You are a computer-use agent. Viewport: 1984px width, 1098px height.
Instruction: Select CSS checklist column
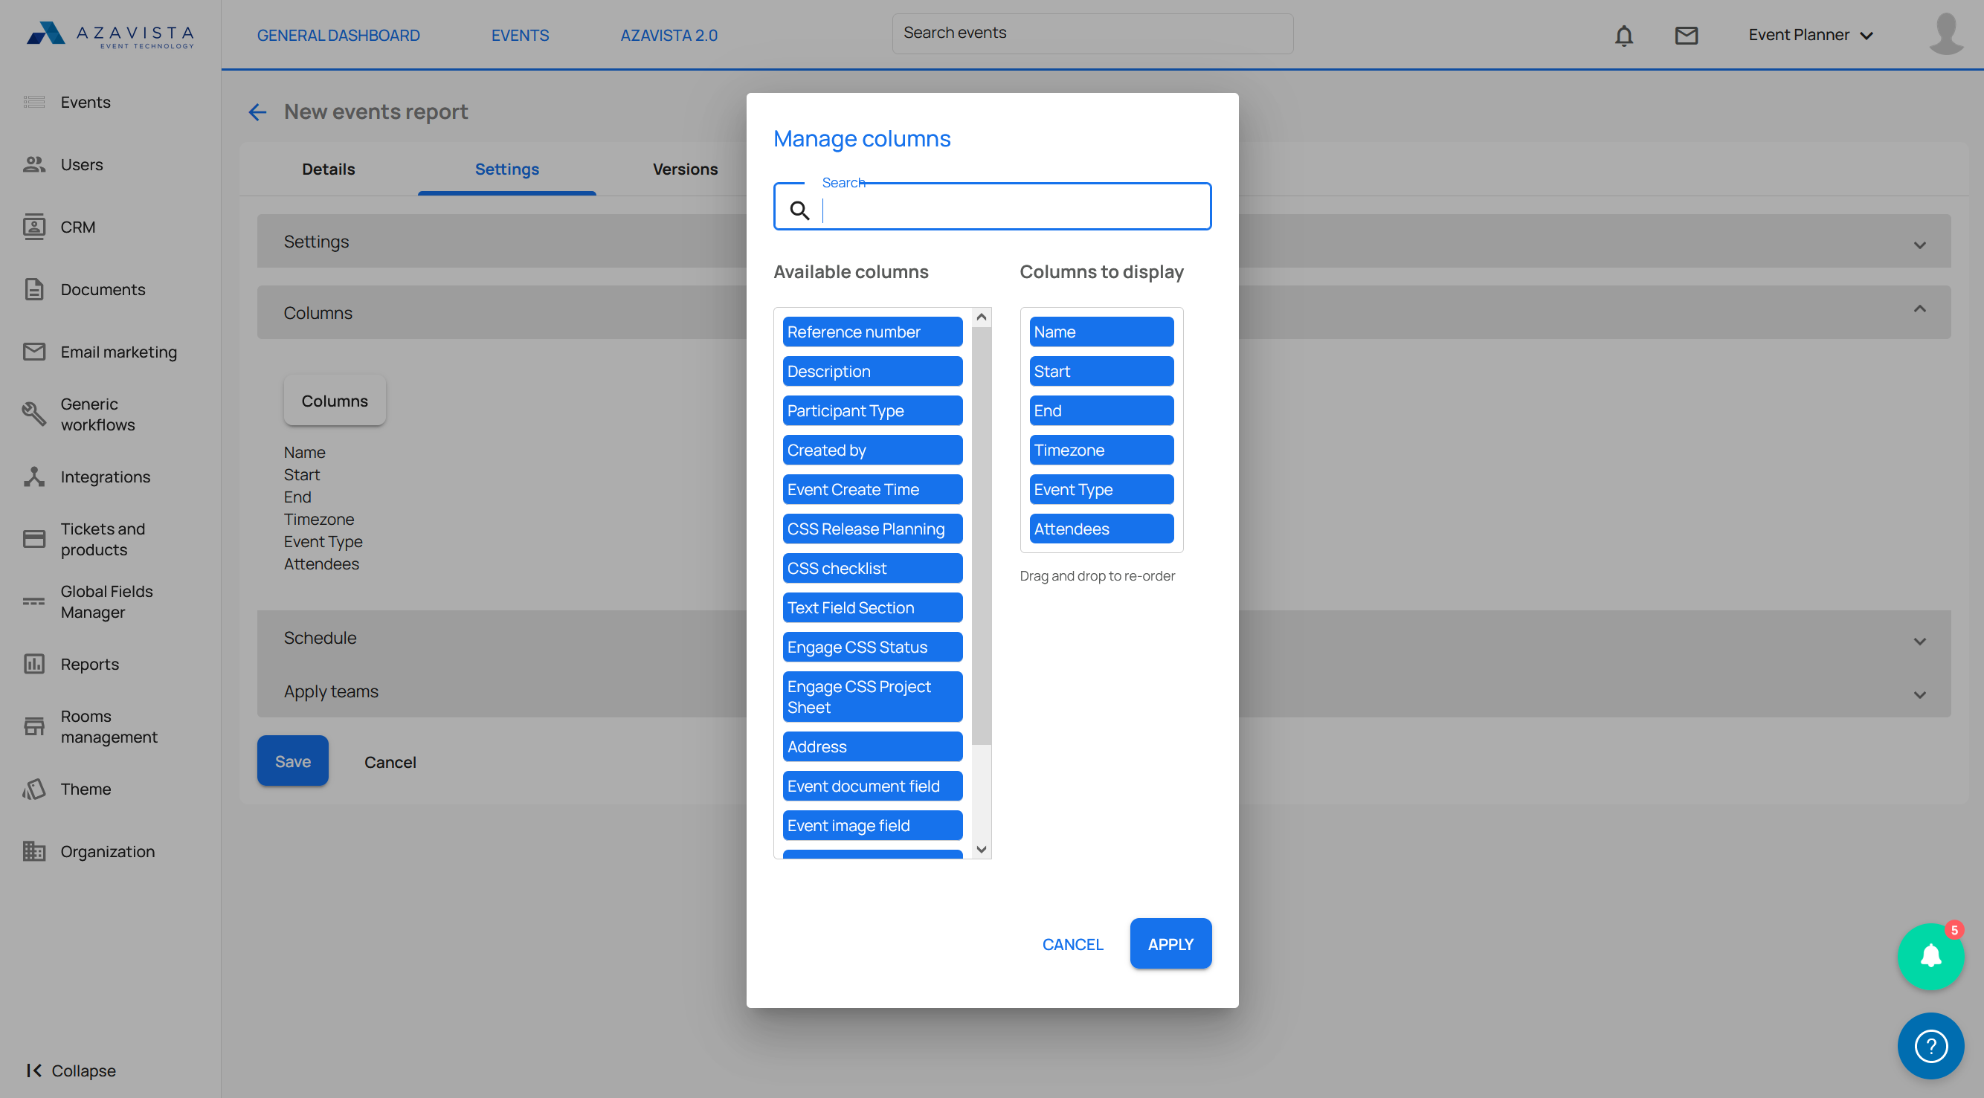pyautogui.click(x=872, y=567)
